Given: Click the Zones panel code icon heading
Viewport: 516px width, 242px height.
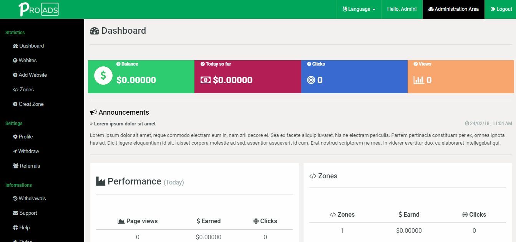Looking at the screenshot, I should click(x=313, y=176).
